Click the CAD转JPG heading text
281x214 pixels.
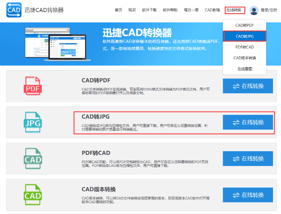pyautogui.click(x=96, y=117)
